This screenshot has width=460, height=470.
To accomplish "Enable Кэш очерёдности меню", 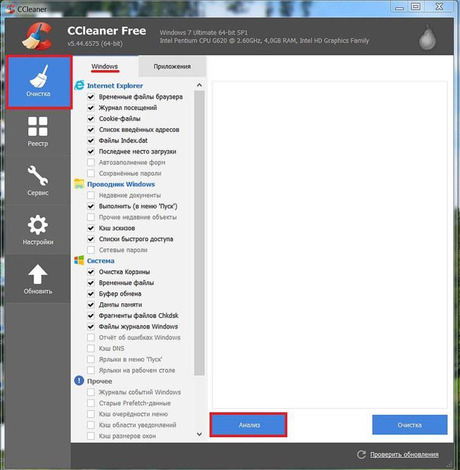I will coord(91,414).
